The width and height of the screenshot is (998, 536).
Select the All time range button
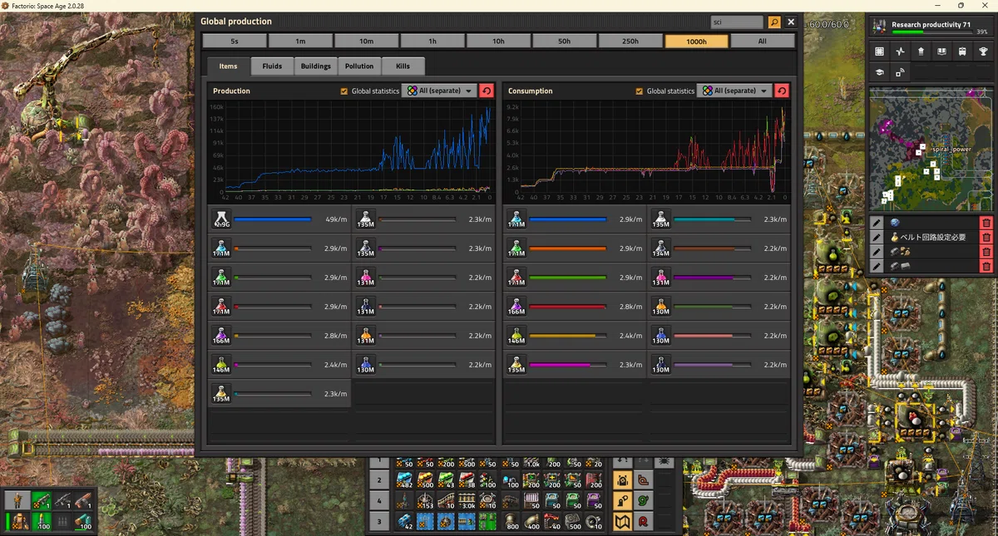(763, 41)
